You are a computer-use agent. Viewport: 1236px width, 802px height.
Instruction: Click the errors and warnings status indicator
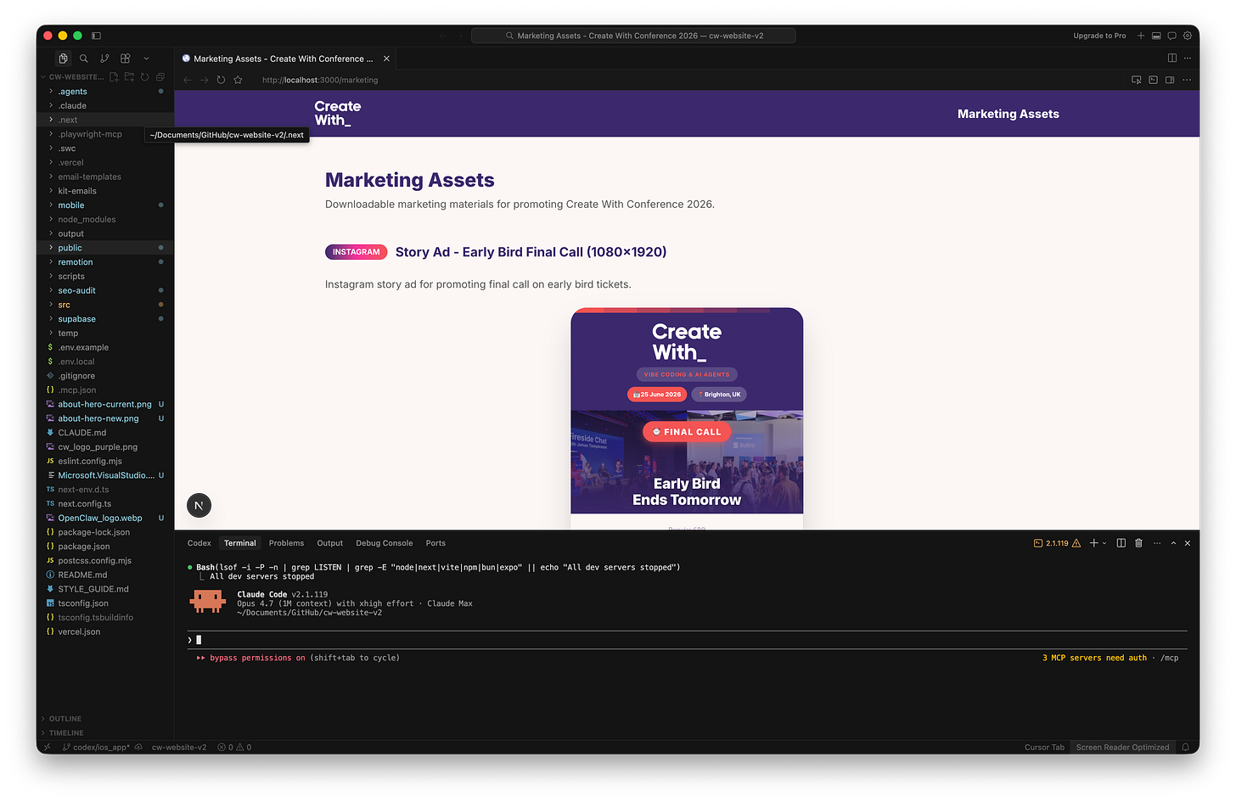234,748
